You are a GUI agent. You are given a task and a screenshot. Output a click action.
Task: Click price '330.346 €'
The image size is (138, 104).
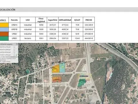tap(89, 25)
